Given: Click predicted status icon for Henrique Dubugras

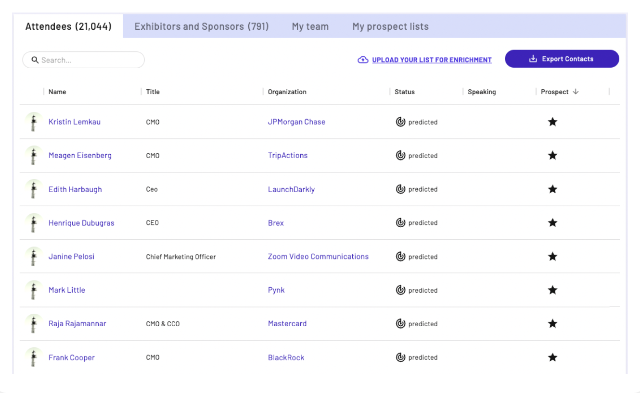Looking at the screenshot, I should 400,223.
